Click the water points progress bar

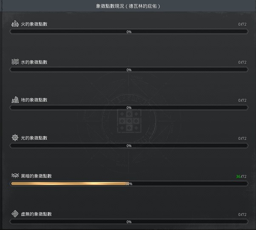pos(129,70)
